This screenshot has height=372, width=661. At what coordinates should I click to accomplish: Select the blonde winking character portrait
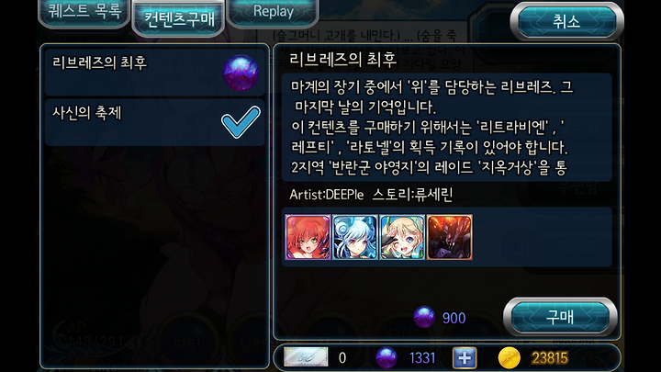tap(402, 237)
